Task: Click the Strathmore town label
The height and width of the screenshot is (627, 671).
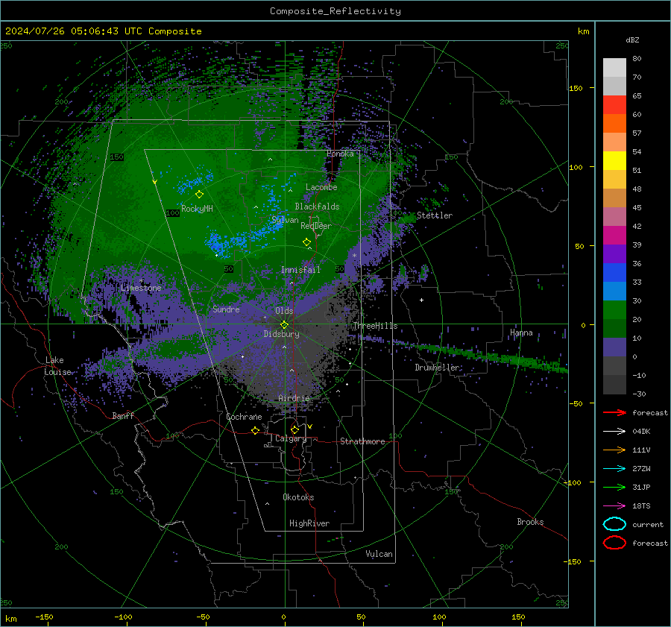Action: click(x=362, y=441)
